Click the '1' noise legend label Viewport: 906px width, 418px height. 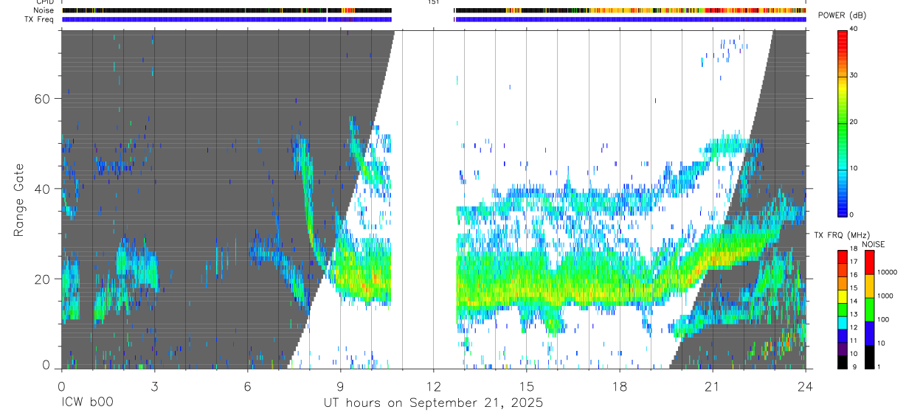coord(879,367)
